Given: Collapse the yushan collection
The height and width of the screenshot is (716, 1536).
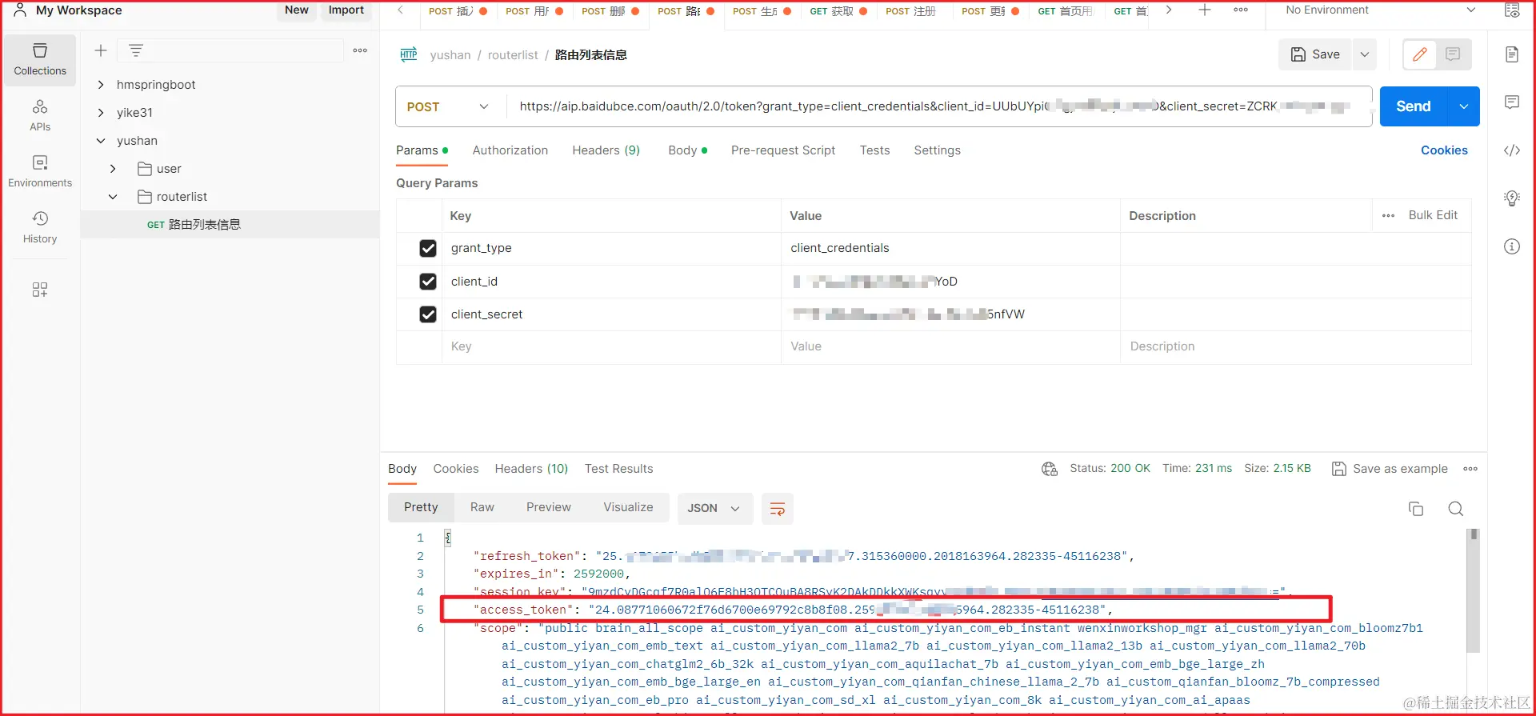Looking at the screenshot, I should (x=101, y=141).
